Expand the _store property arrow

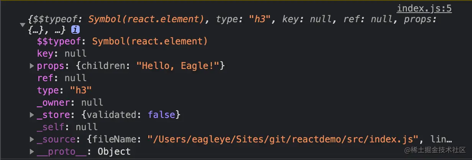pos(32,114)
